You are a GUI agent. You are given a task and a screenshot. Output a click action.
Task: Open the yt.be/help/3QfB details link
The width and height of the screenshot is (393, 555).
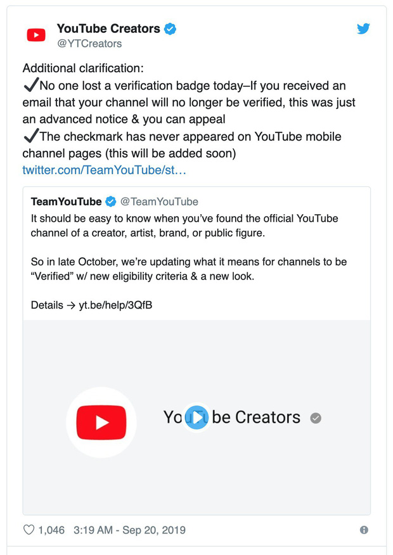pyautogui.click(x=115, y=305)
